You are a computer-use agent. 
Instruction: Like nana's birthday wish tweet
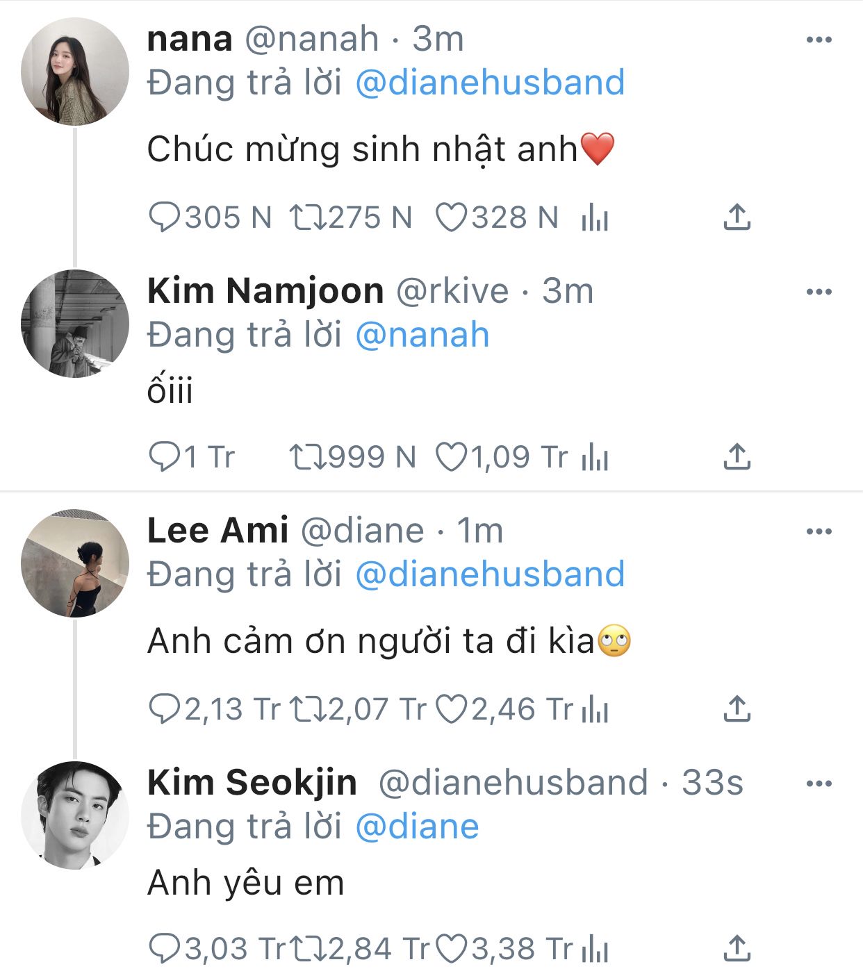(451, 218)
